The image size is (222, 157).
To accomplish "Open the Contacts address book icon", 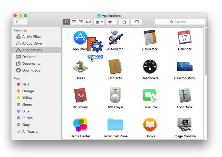I will pos(115,66).
